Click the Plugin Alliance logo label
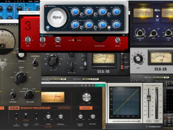173x130 pixels. (x=47, y=35)
